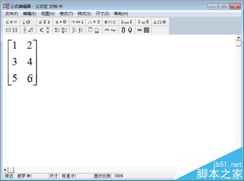Place cursor at matrix entry 3

coord(15,61)
